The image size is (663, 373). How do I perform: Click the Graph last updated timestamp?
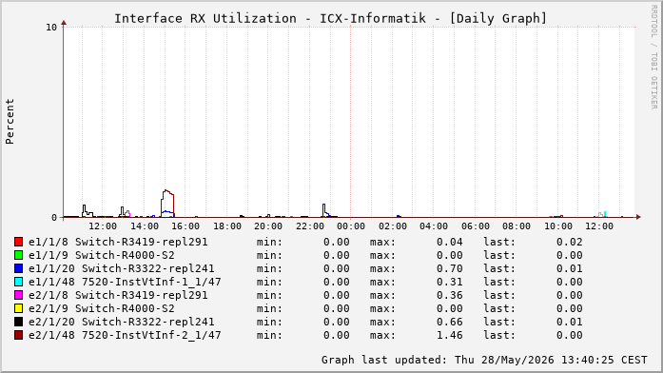point(484,360)
